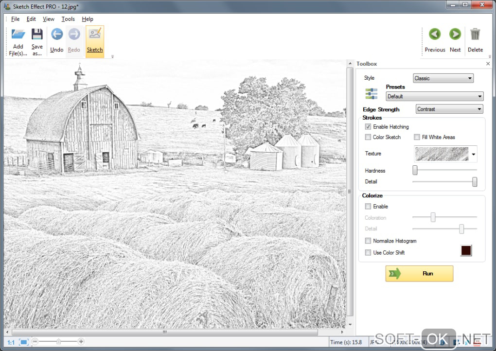Zoom in with the plus icon
Screen dimensions: 496x351
point(81,342)
